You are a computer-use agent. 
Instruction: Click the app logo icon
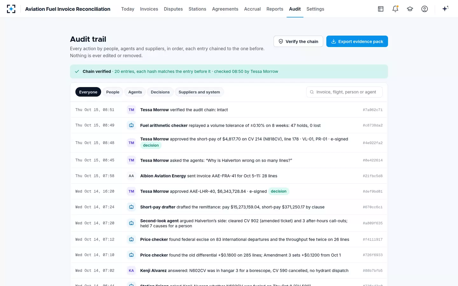(x=11, y=9)
